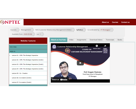Open the Courses menu in top bar
Viewport: 136px width, 109px height.
pyautogui.click(x=115, y=22)
